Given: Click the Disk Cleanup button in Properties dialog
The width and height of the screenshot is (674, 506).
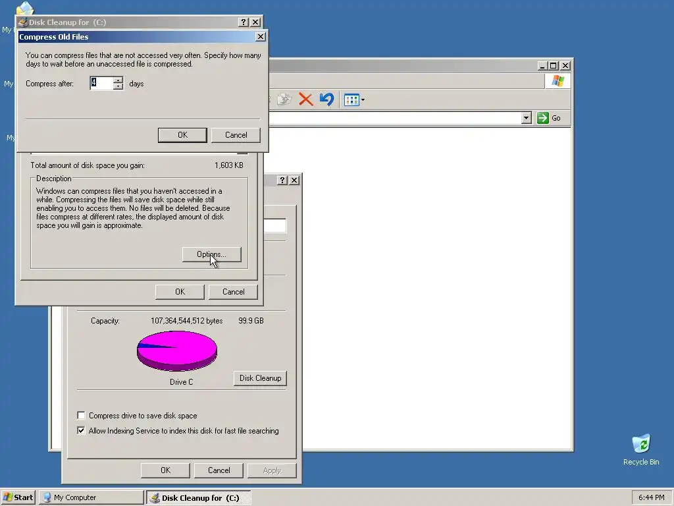Looking at the screenshot, I should tap(260, 378).
